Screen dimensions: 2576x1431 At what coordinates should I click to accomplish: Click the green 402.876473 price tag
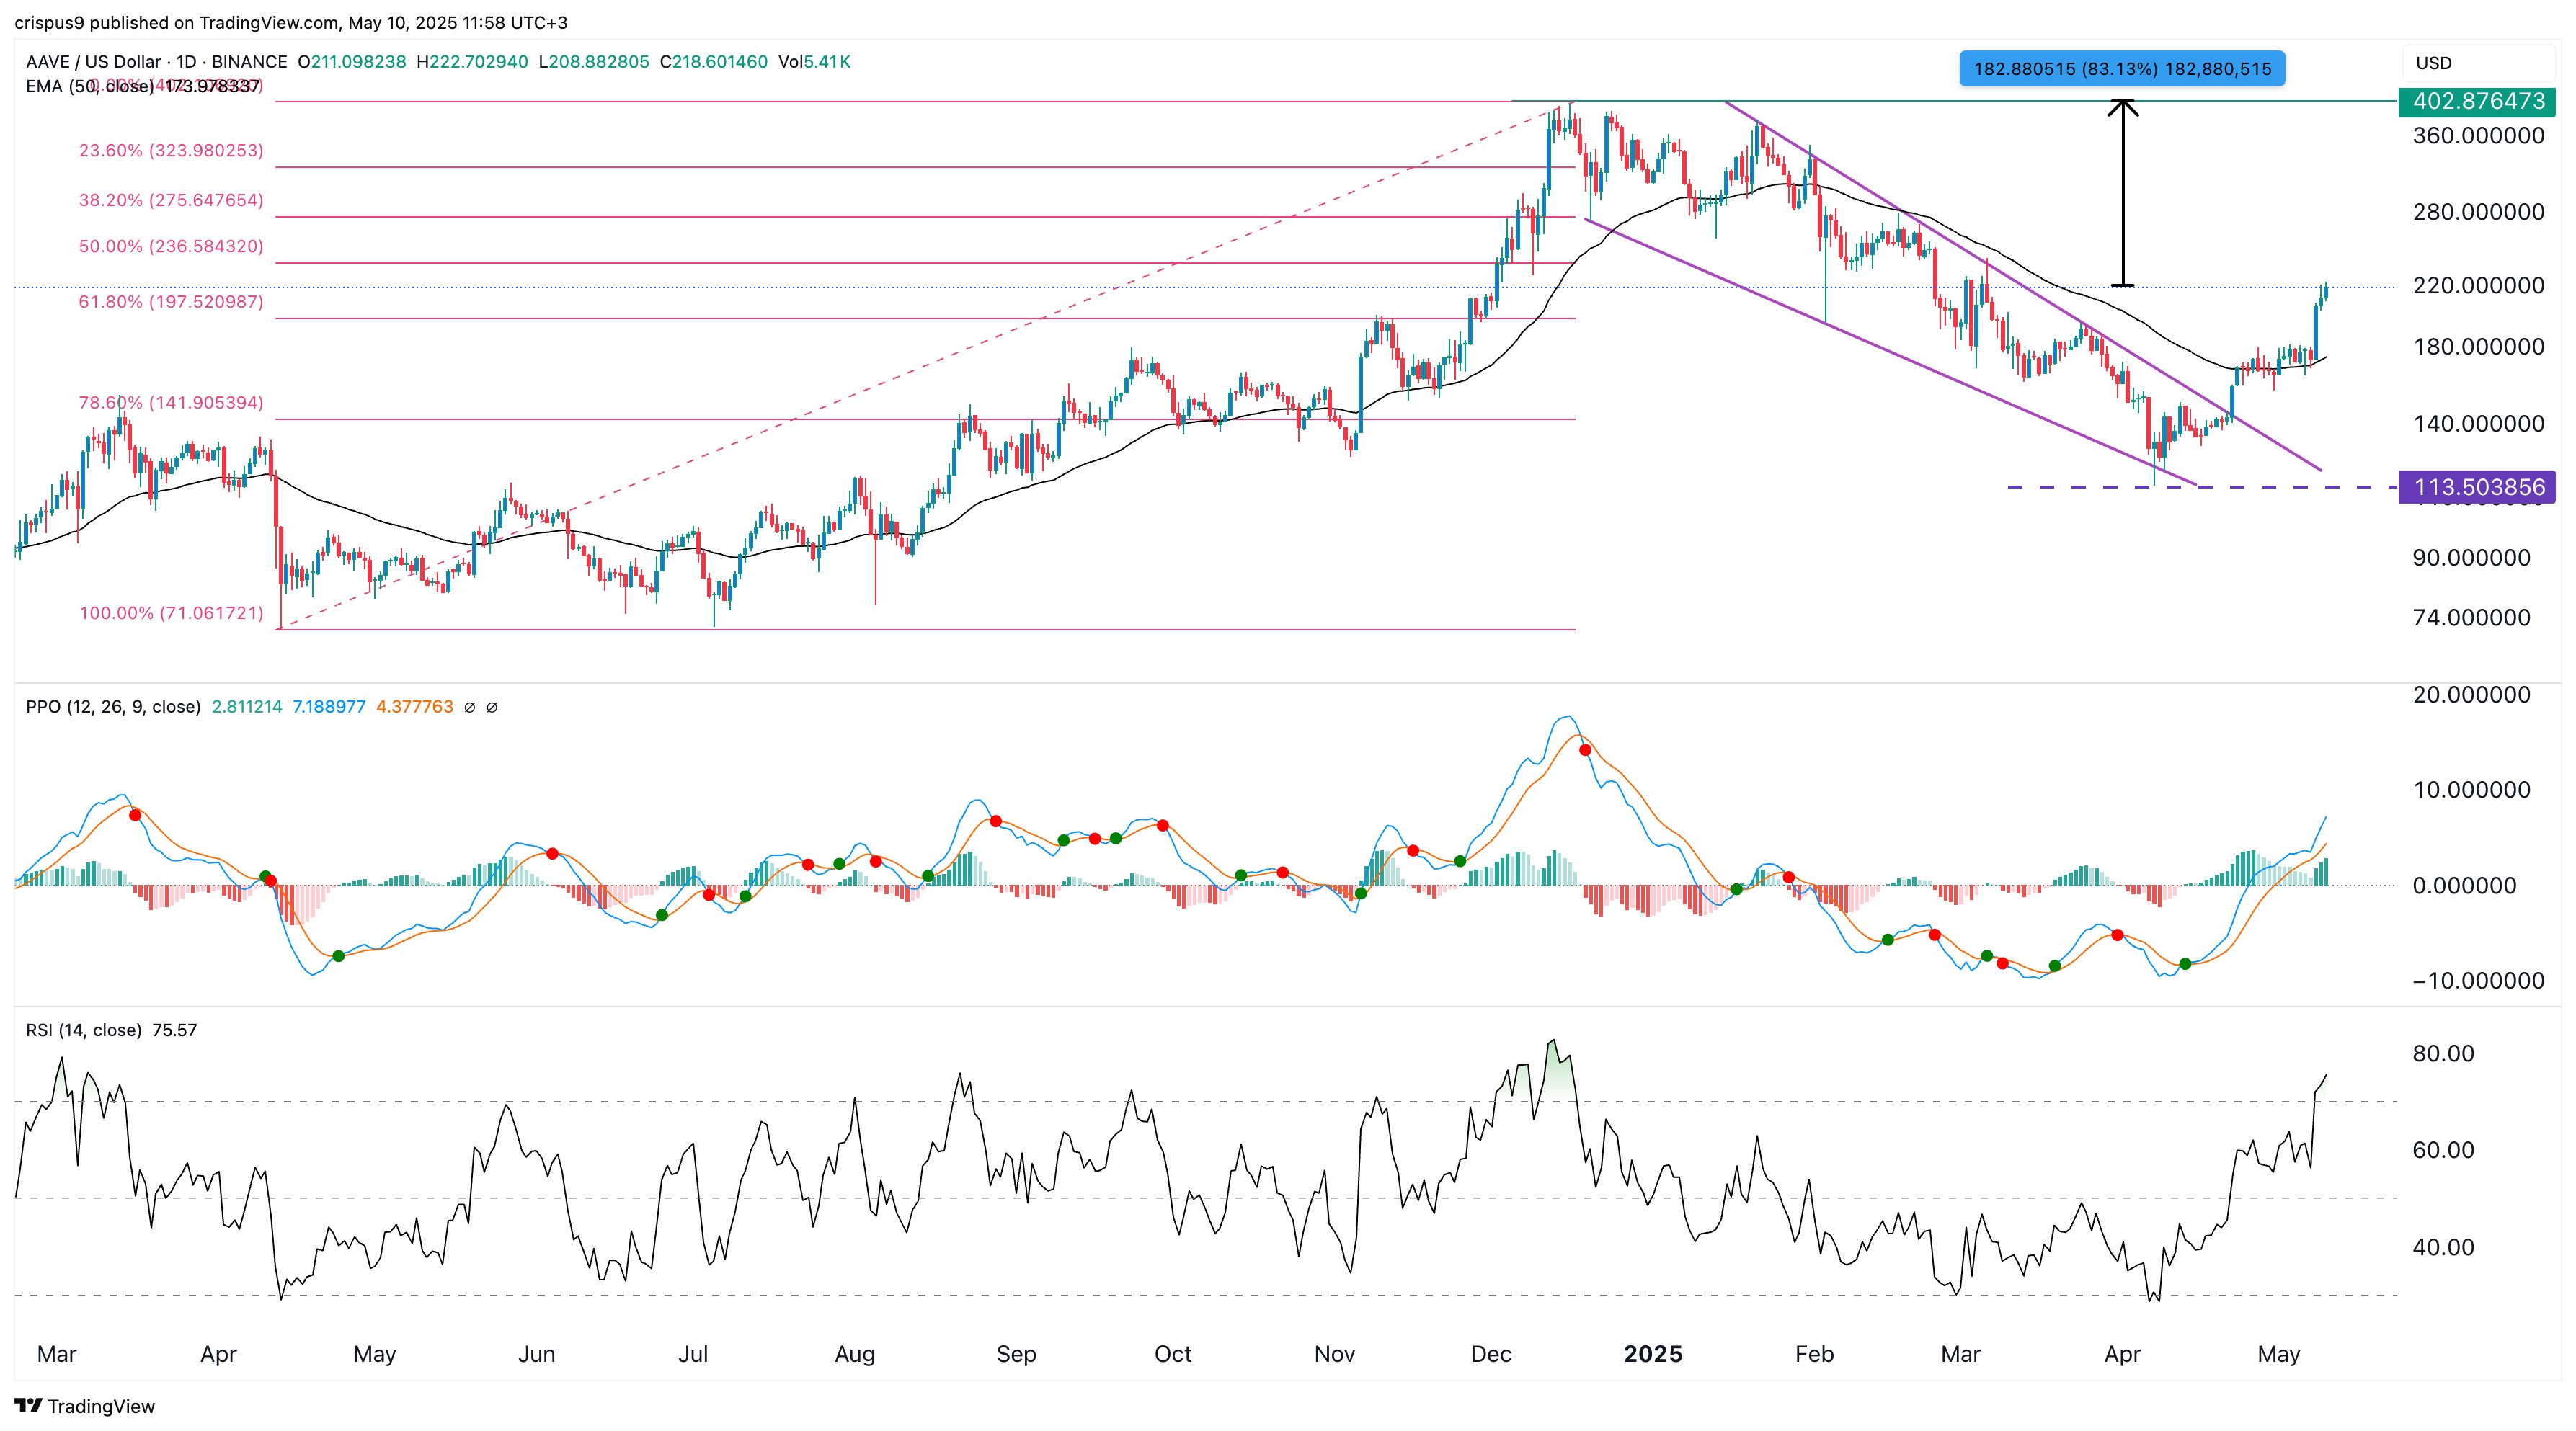(2477, 101)
